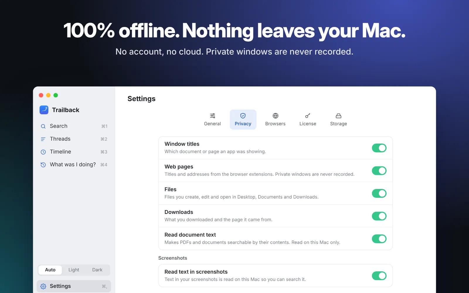The width and height of the screenshot is (469, 293).
Task: Toggle Files tracking off
Action: pos(379,193)
